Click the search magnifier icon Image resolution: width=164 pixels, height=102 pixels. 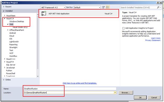(158, 7)
